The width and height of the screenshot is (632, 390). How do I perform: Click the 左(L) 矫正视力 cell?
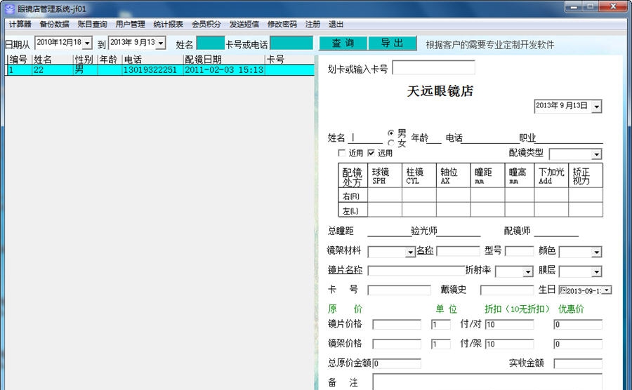586,210
